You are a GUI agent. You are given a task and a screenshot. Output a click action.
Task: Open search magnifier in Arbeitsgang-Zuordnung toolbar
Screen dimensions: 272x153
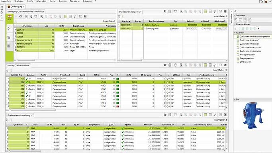(41, 16)
